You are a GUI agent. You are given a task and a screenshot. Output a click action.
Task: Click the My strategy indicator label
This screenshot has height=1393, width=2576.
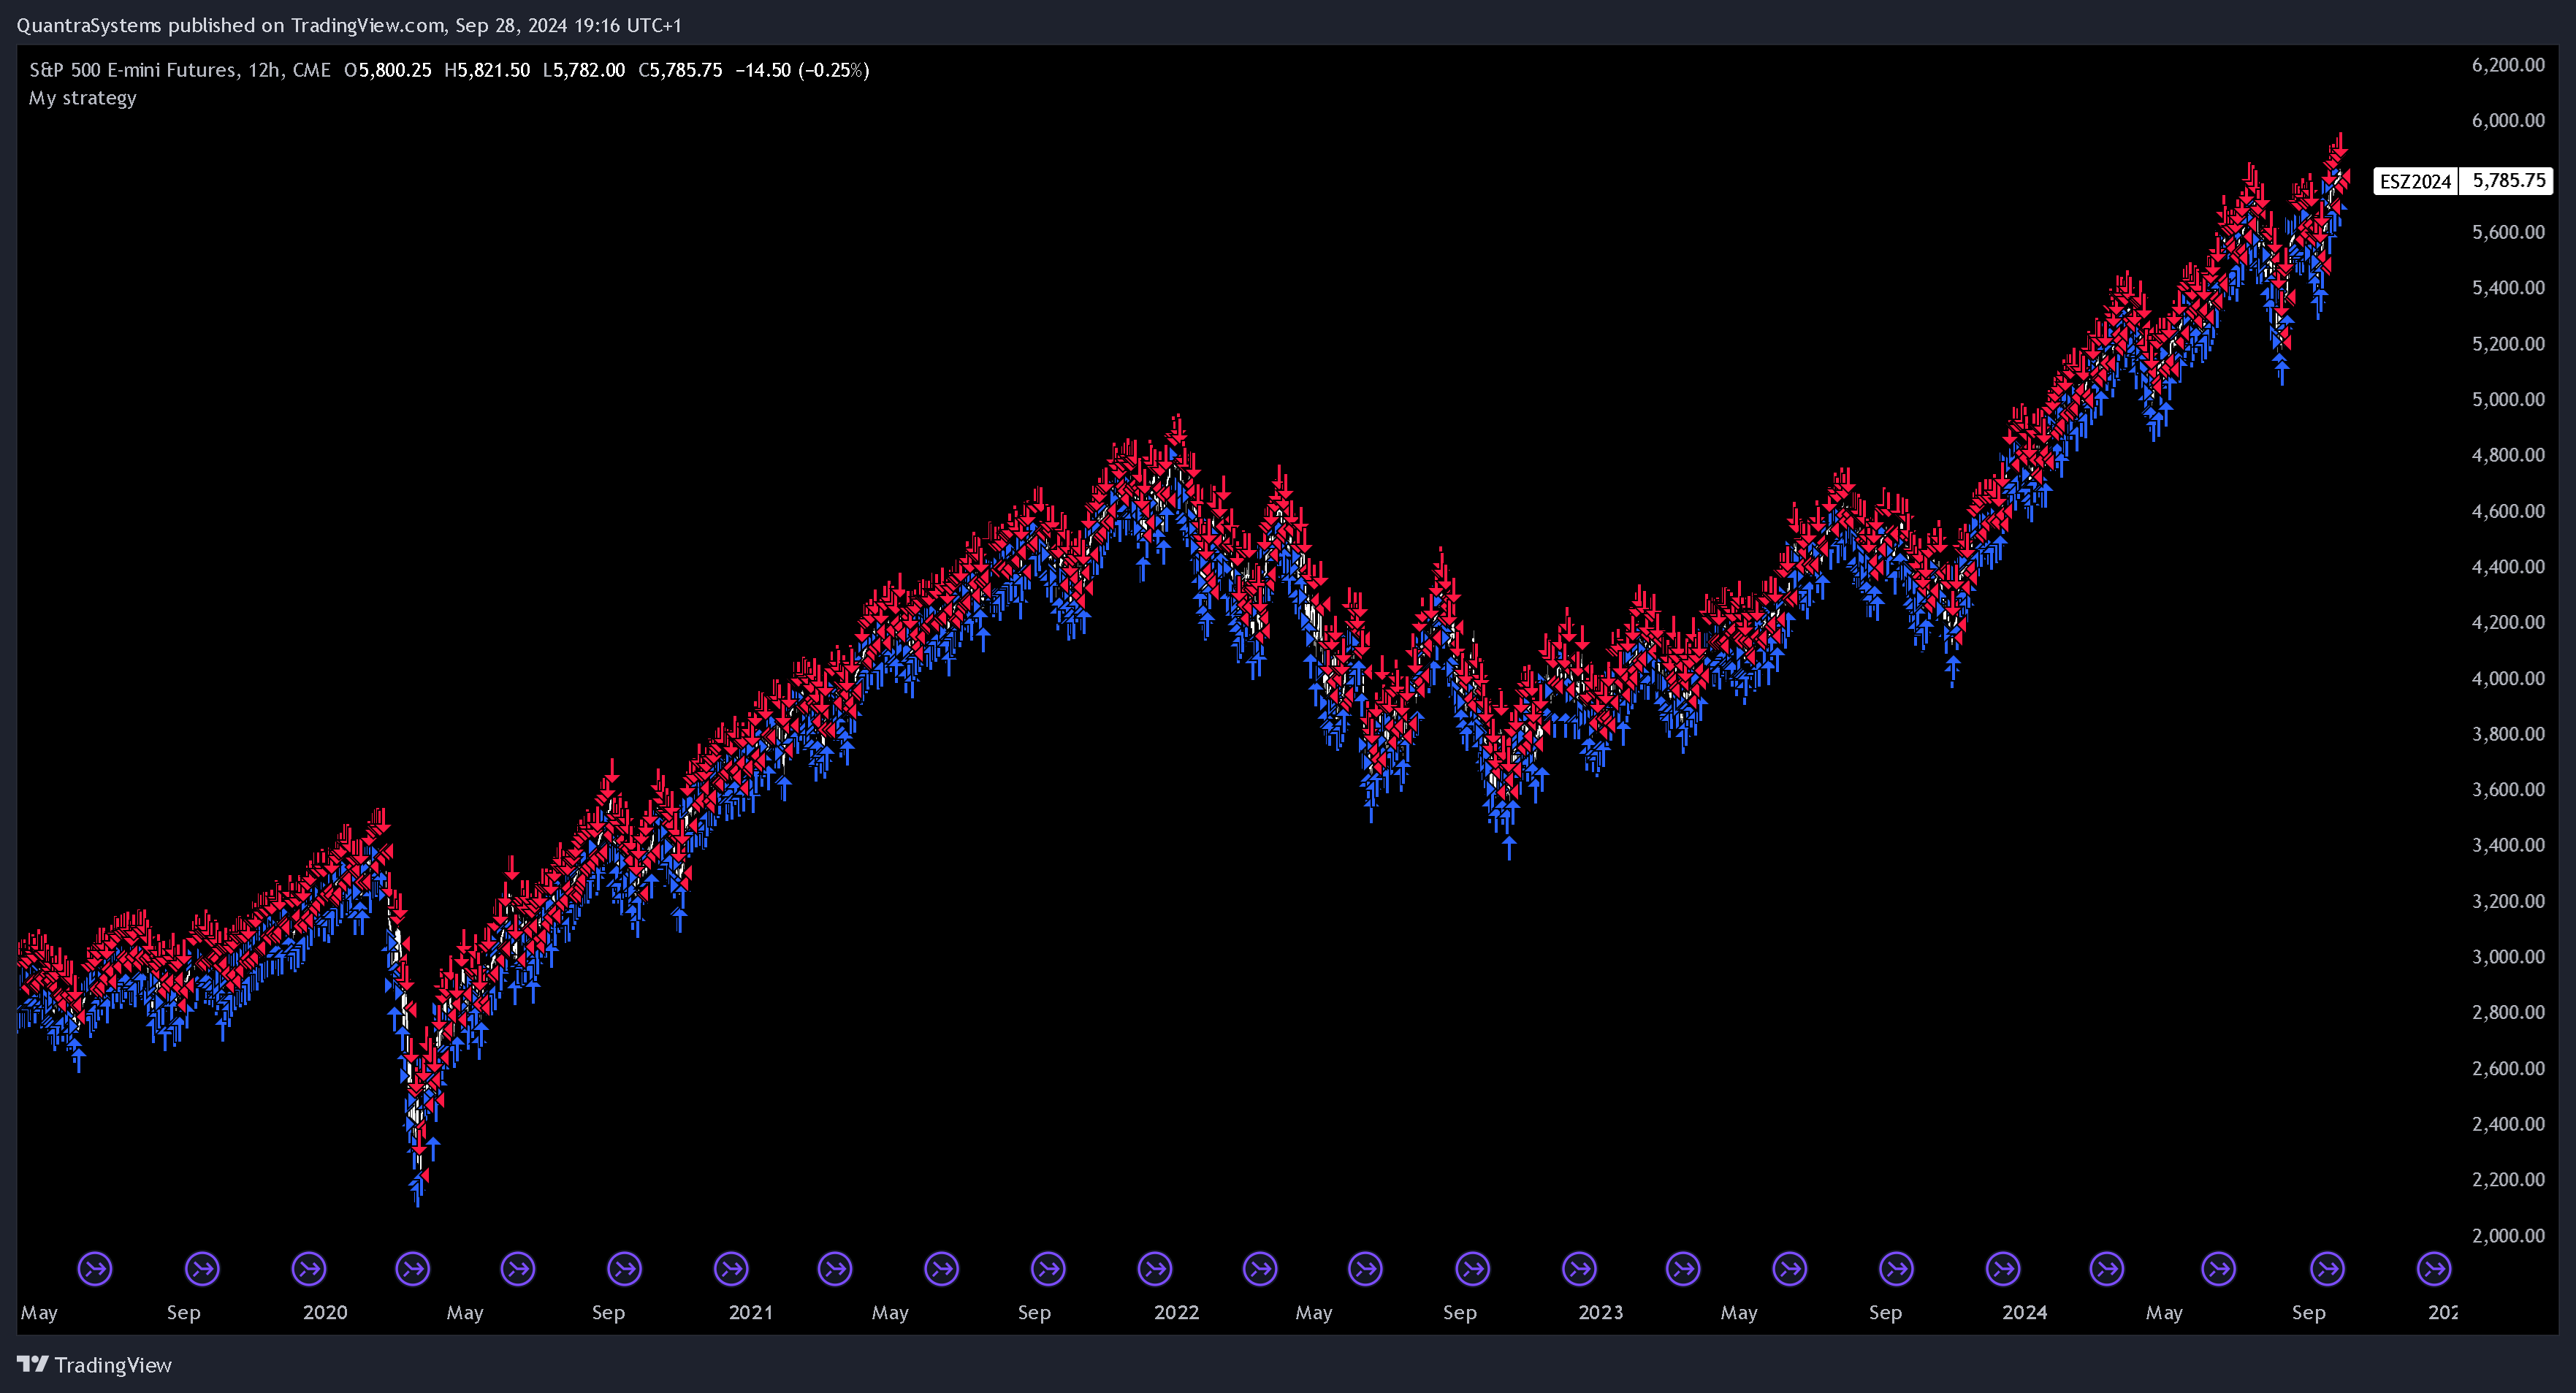click(83, 98)
